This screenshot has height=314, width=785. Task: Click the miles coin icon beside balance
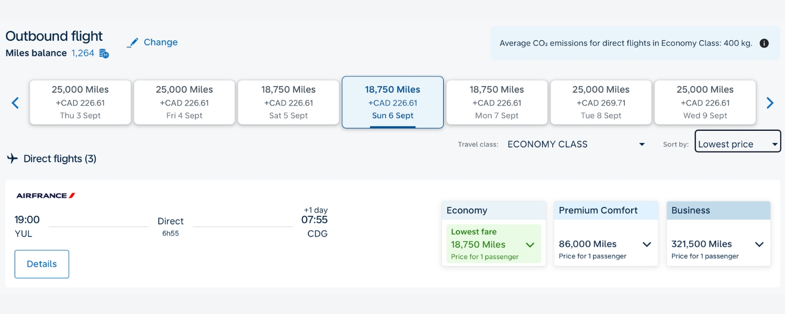click(x=104, y=53)
